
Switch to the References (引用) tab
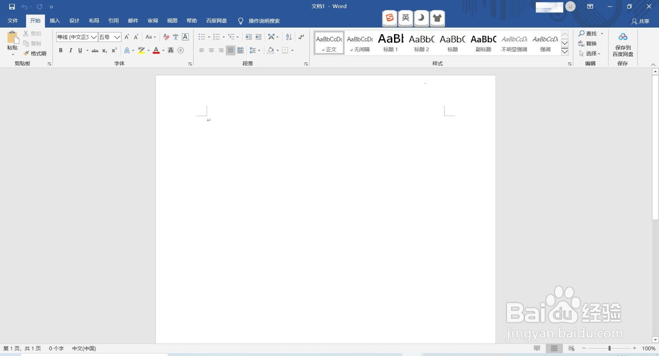tap(113, 21)
